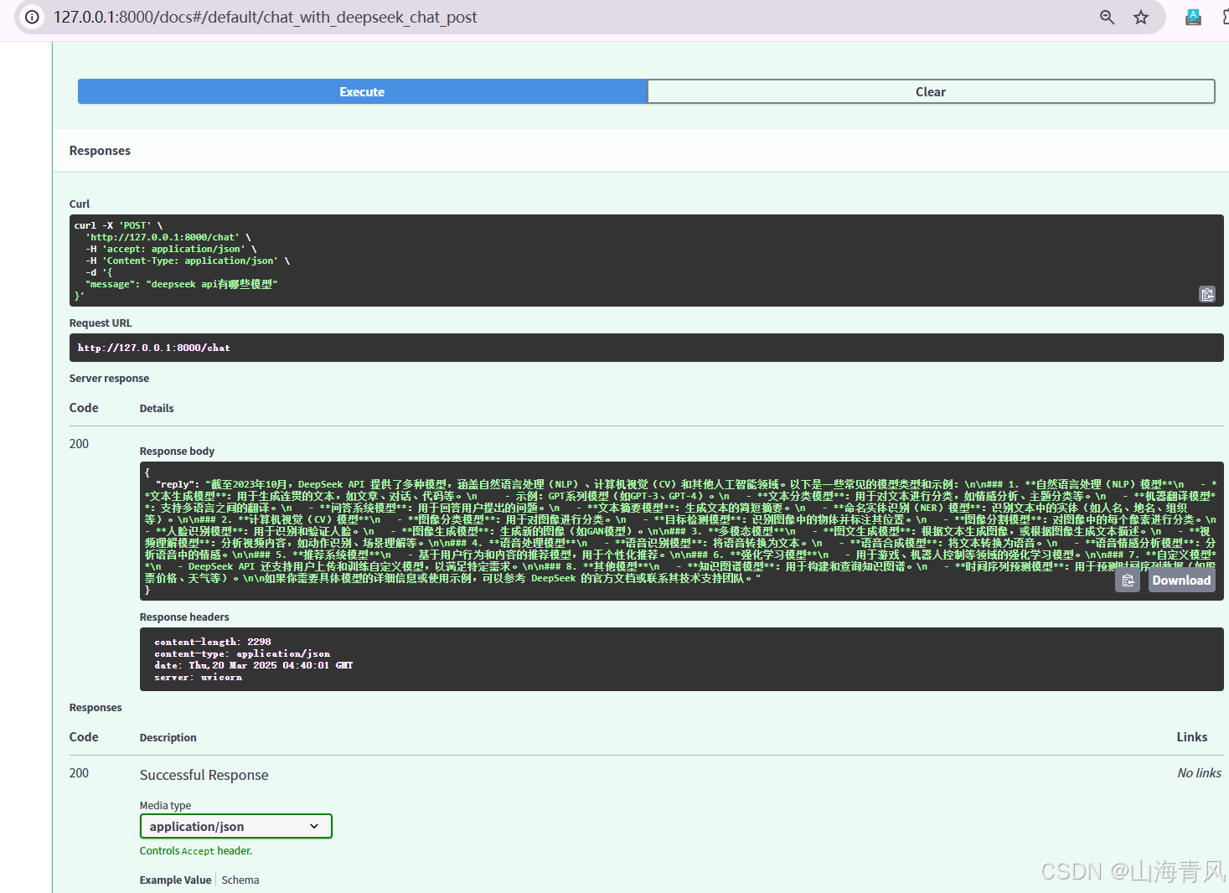Click the 'No links' text
The width and height of the screenshot is (1229, 893).
pos(1199,773)
